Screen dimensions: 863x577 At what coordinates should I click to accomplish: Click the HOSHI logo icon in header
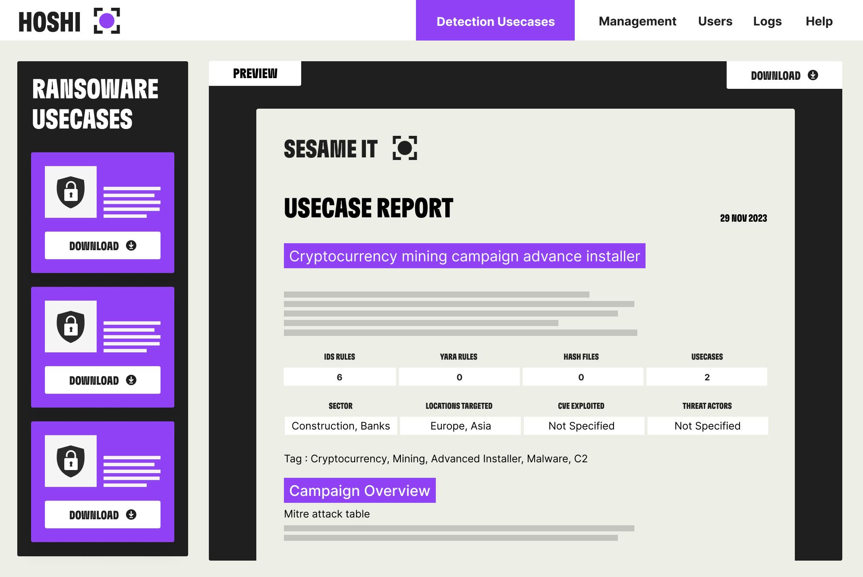[107, 21]
